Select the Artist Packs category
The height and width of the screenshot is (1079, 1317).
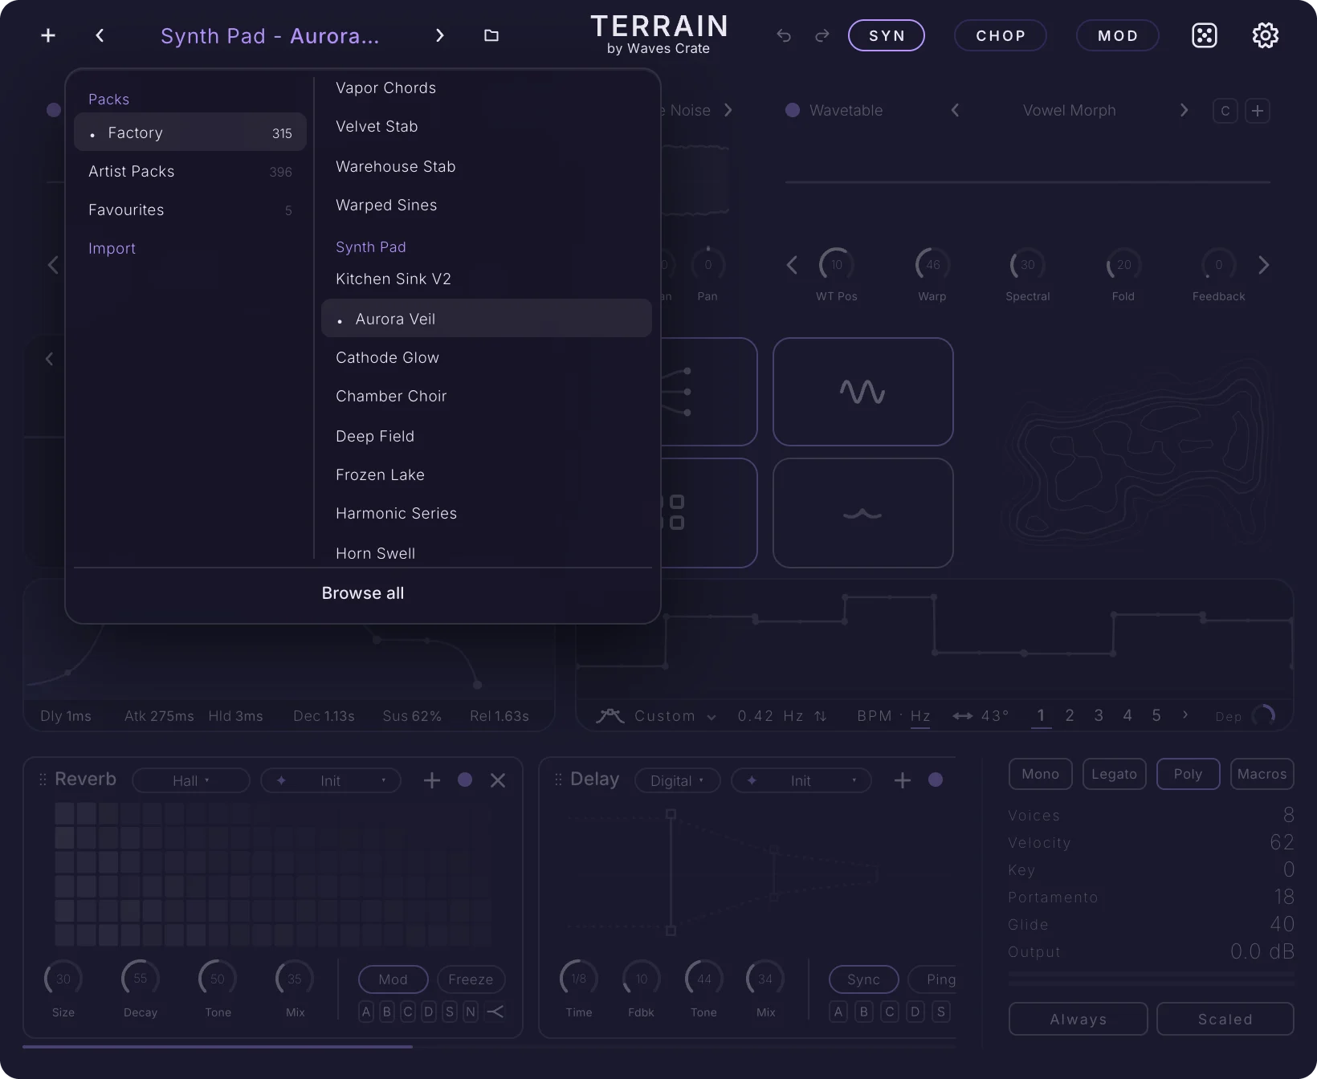coord(190,171)
